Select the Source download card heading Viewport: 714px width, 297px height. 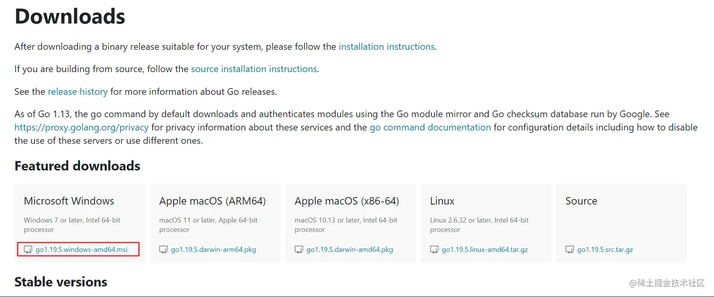coord(581,201)
